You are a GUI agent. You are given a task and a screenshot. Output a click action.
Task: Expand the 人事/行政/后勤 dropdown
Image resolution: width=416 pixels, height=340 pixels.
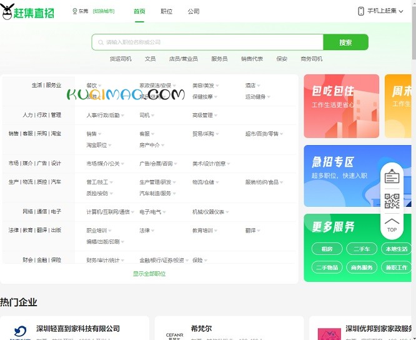(x=106, y=115)
